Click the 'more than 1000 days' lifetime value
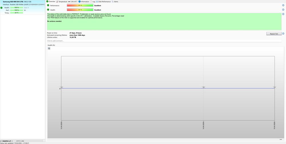The height and width of the screenshot is (144, 286). 77,35
